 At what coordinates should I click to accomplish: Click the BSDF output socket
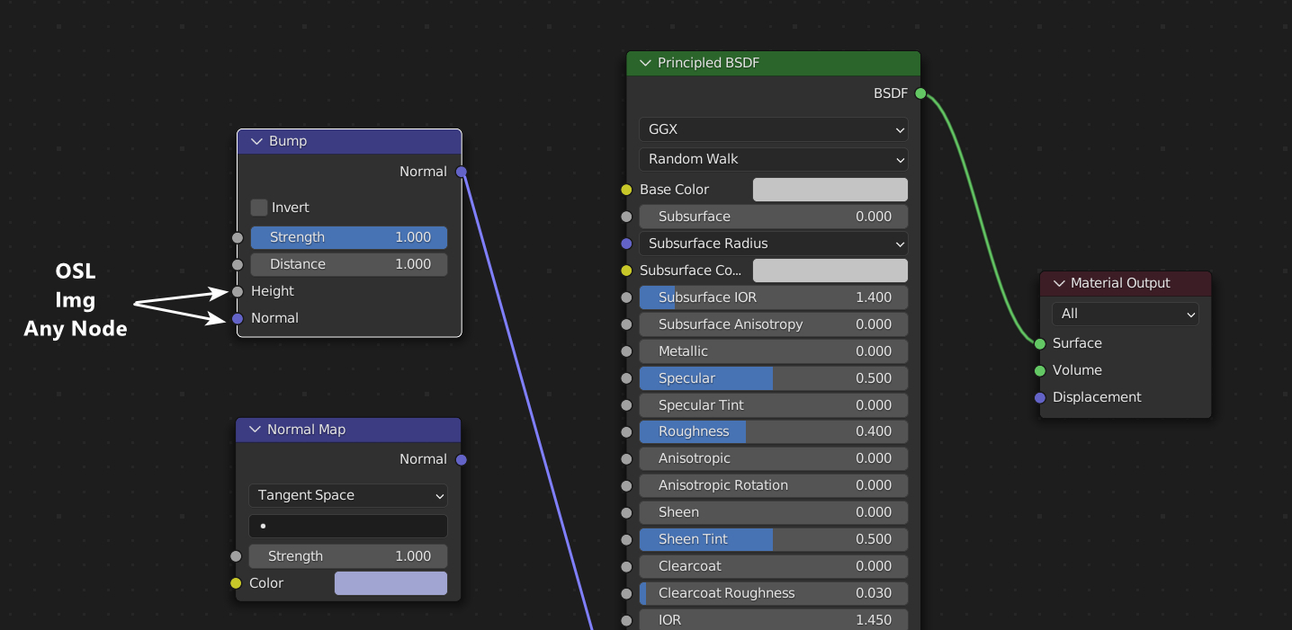point(920,93)
